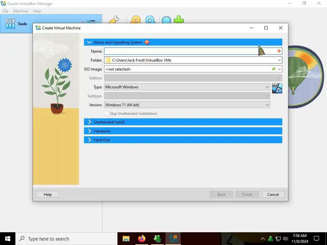Open the ISO Image dropdown arrow
Screen dimensions: 327x245
click(x=279, y=69)
